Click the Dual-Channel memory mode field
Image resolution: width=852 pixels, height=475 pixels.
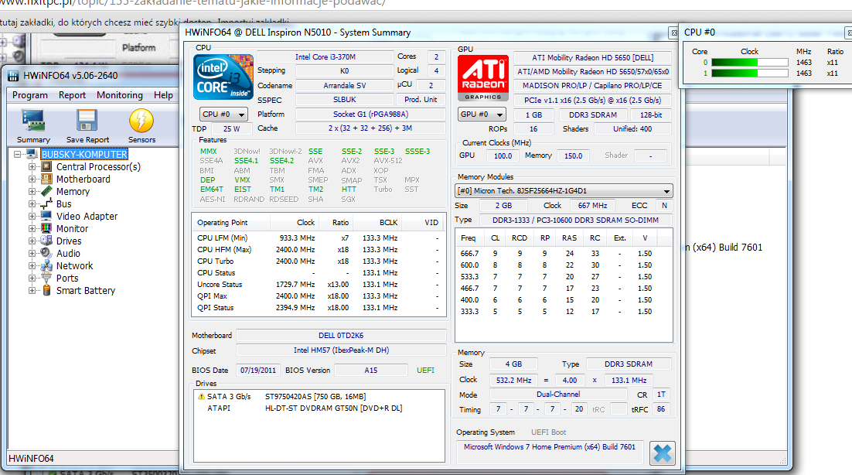[x=558, y=395]
